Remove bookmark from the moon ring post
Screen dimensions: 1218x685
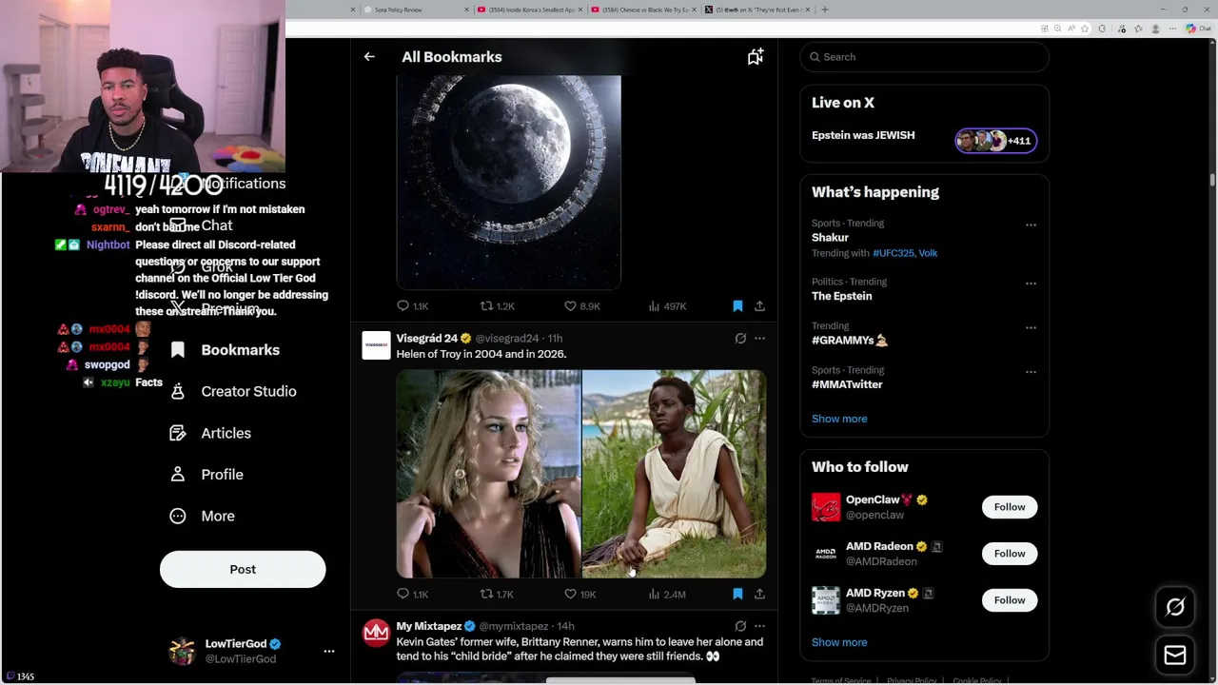tap(737, 306)
